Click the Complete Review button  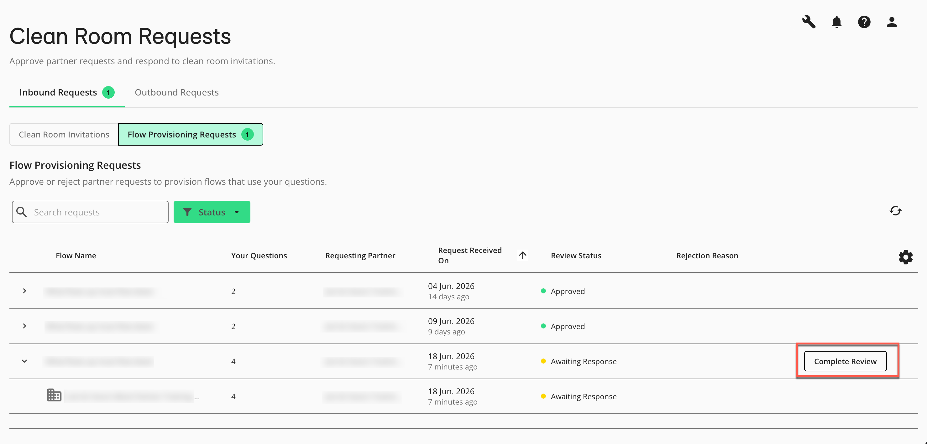click(845, 361)
